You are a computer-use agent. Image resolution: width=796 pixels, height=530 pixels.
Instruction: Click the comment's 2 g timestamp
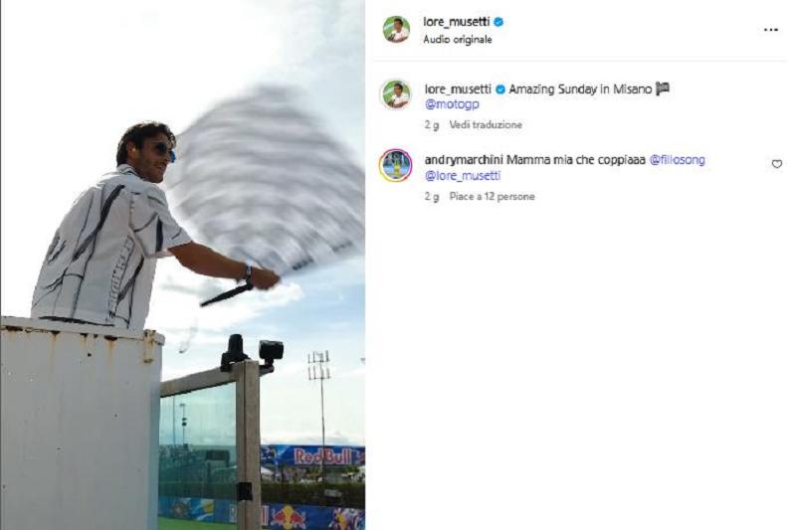[432, 196]
